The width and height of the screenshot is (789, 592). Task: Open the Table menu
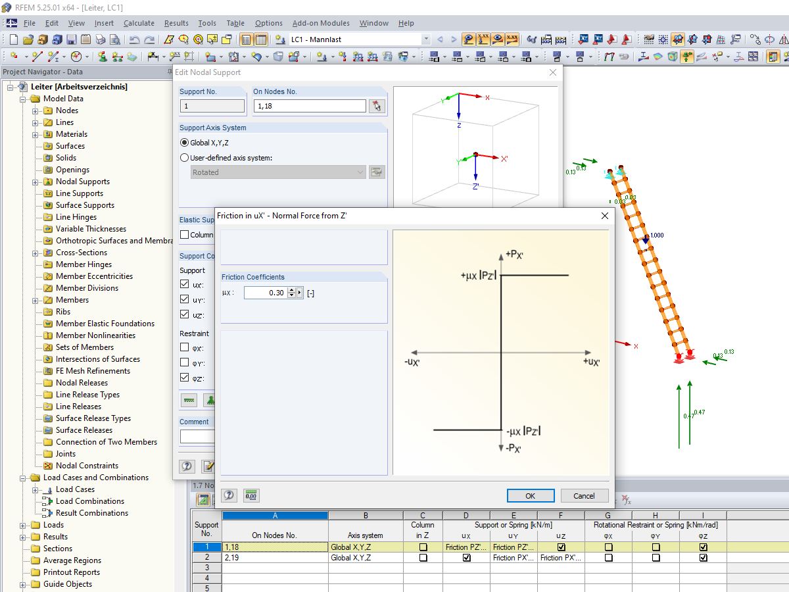click(235, 23)
